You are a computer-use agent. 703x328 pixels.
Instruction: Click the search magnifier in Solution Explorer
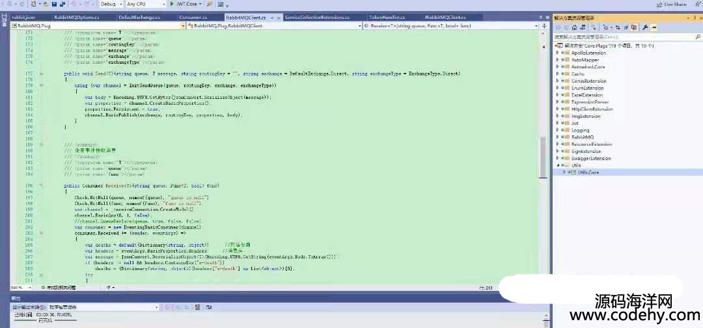click(x=698, y=37)
